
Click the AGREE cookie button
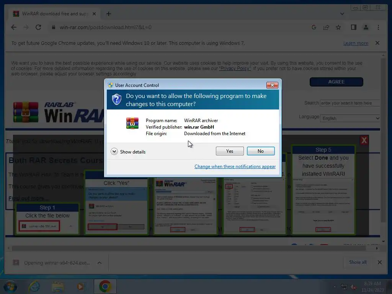tap(336, 82)
